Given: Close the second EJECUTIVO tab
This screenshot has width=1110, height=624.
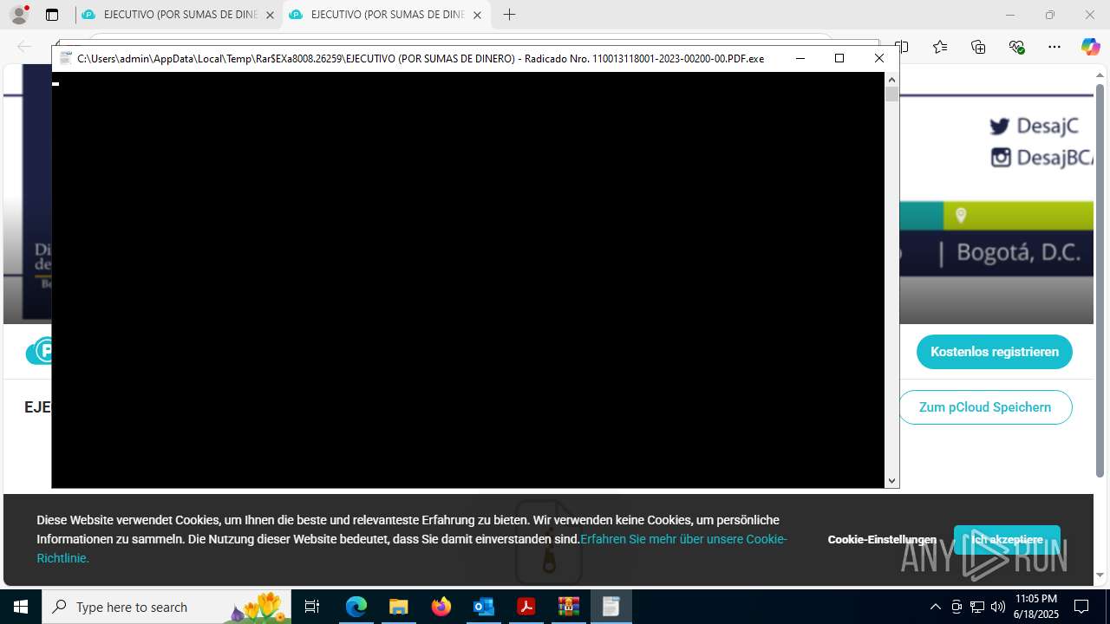Looking at the screenshot, I should 477,15.
